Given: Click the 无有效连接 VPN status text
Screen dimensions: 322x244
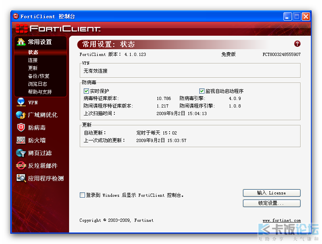Looking at the screenshot, I should (x=96, y=71).
